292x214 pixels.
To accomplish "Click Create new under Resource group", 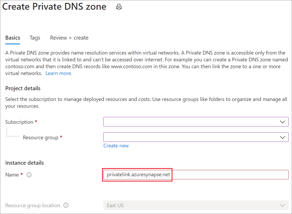I will pos(116,146).
